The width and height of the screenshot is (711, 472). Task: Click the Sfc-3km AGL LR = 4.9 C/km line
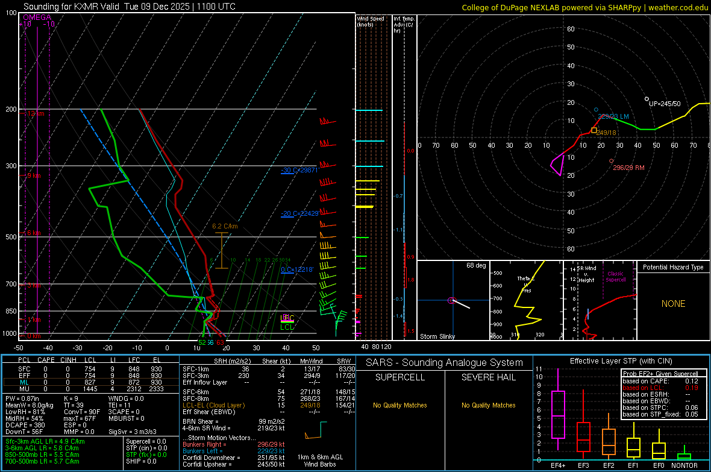45,441
